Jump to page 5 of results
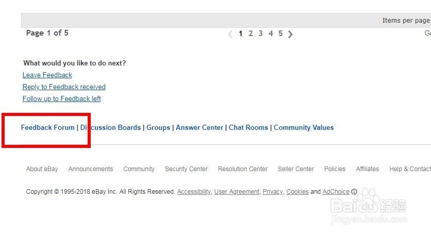Screen dimensions: 431x234 280,34
